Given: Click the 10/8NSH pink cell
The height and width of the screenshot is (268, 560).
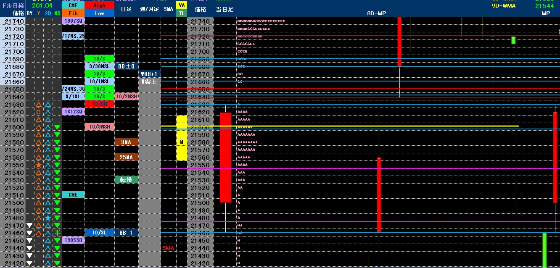Looking at the screenshot, I should coord(100,127).
